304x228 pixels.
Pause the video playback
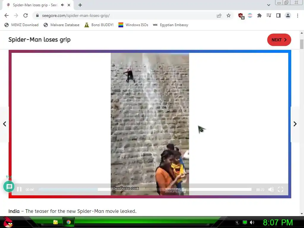[x=19, y=189]
